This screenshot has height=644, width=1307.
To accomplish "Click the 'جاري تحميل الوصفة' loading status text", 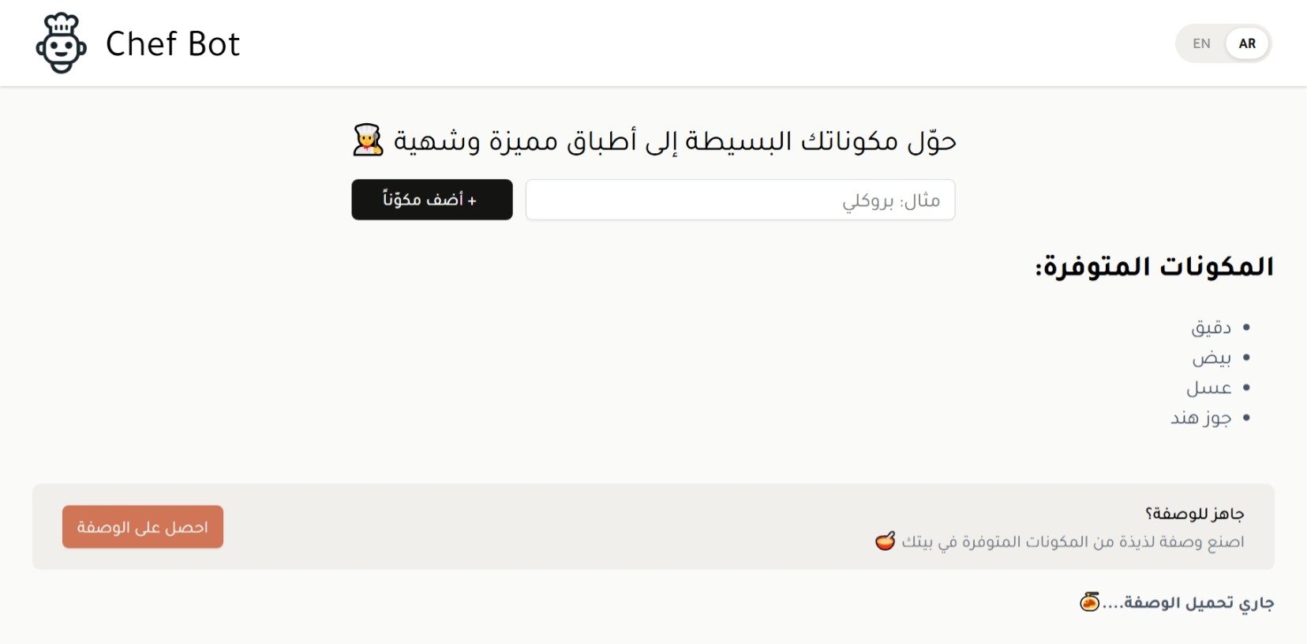I will 1188,603.
